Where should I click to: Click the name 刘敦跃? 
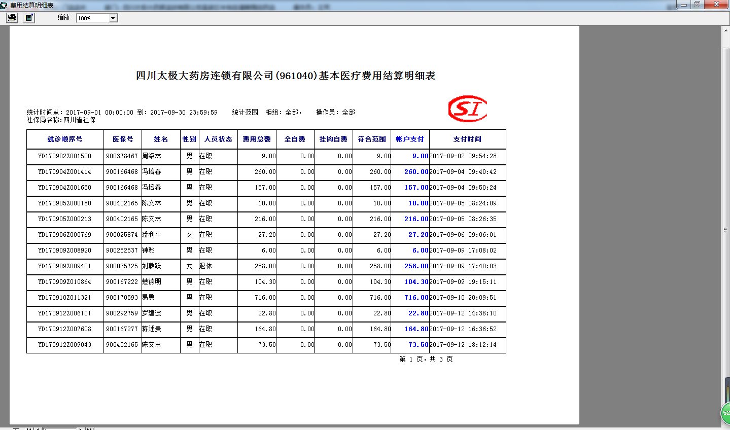pyautogui.click(x=152, y=266)
